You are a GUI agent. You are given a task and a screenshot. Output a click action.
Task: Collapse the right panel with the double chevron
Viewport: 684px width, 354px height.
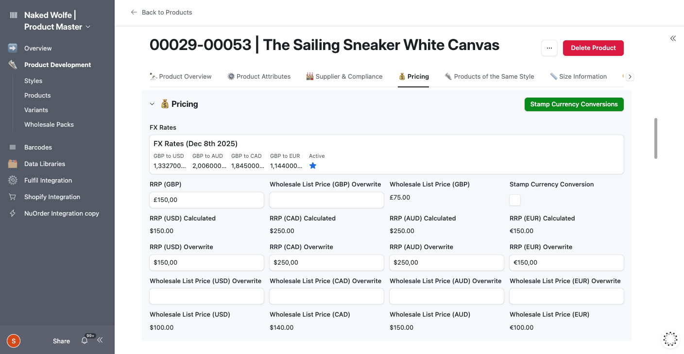pos(673,38)
